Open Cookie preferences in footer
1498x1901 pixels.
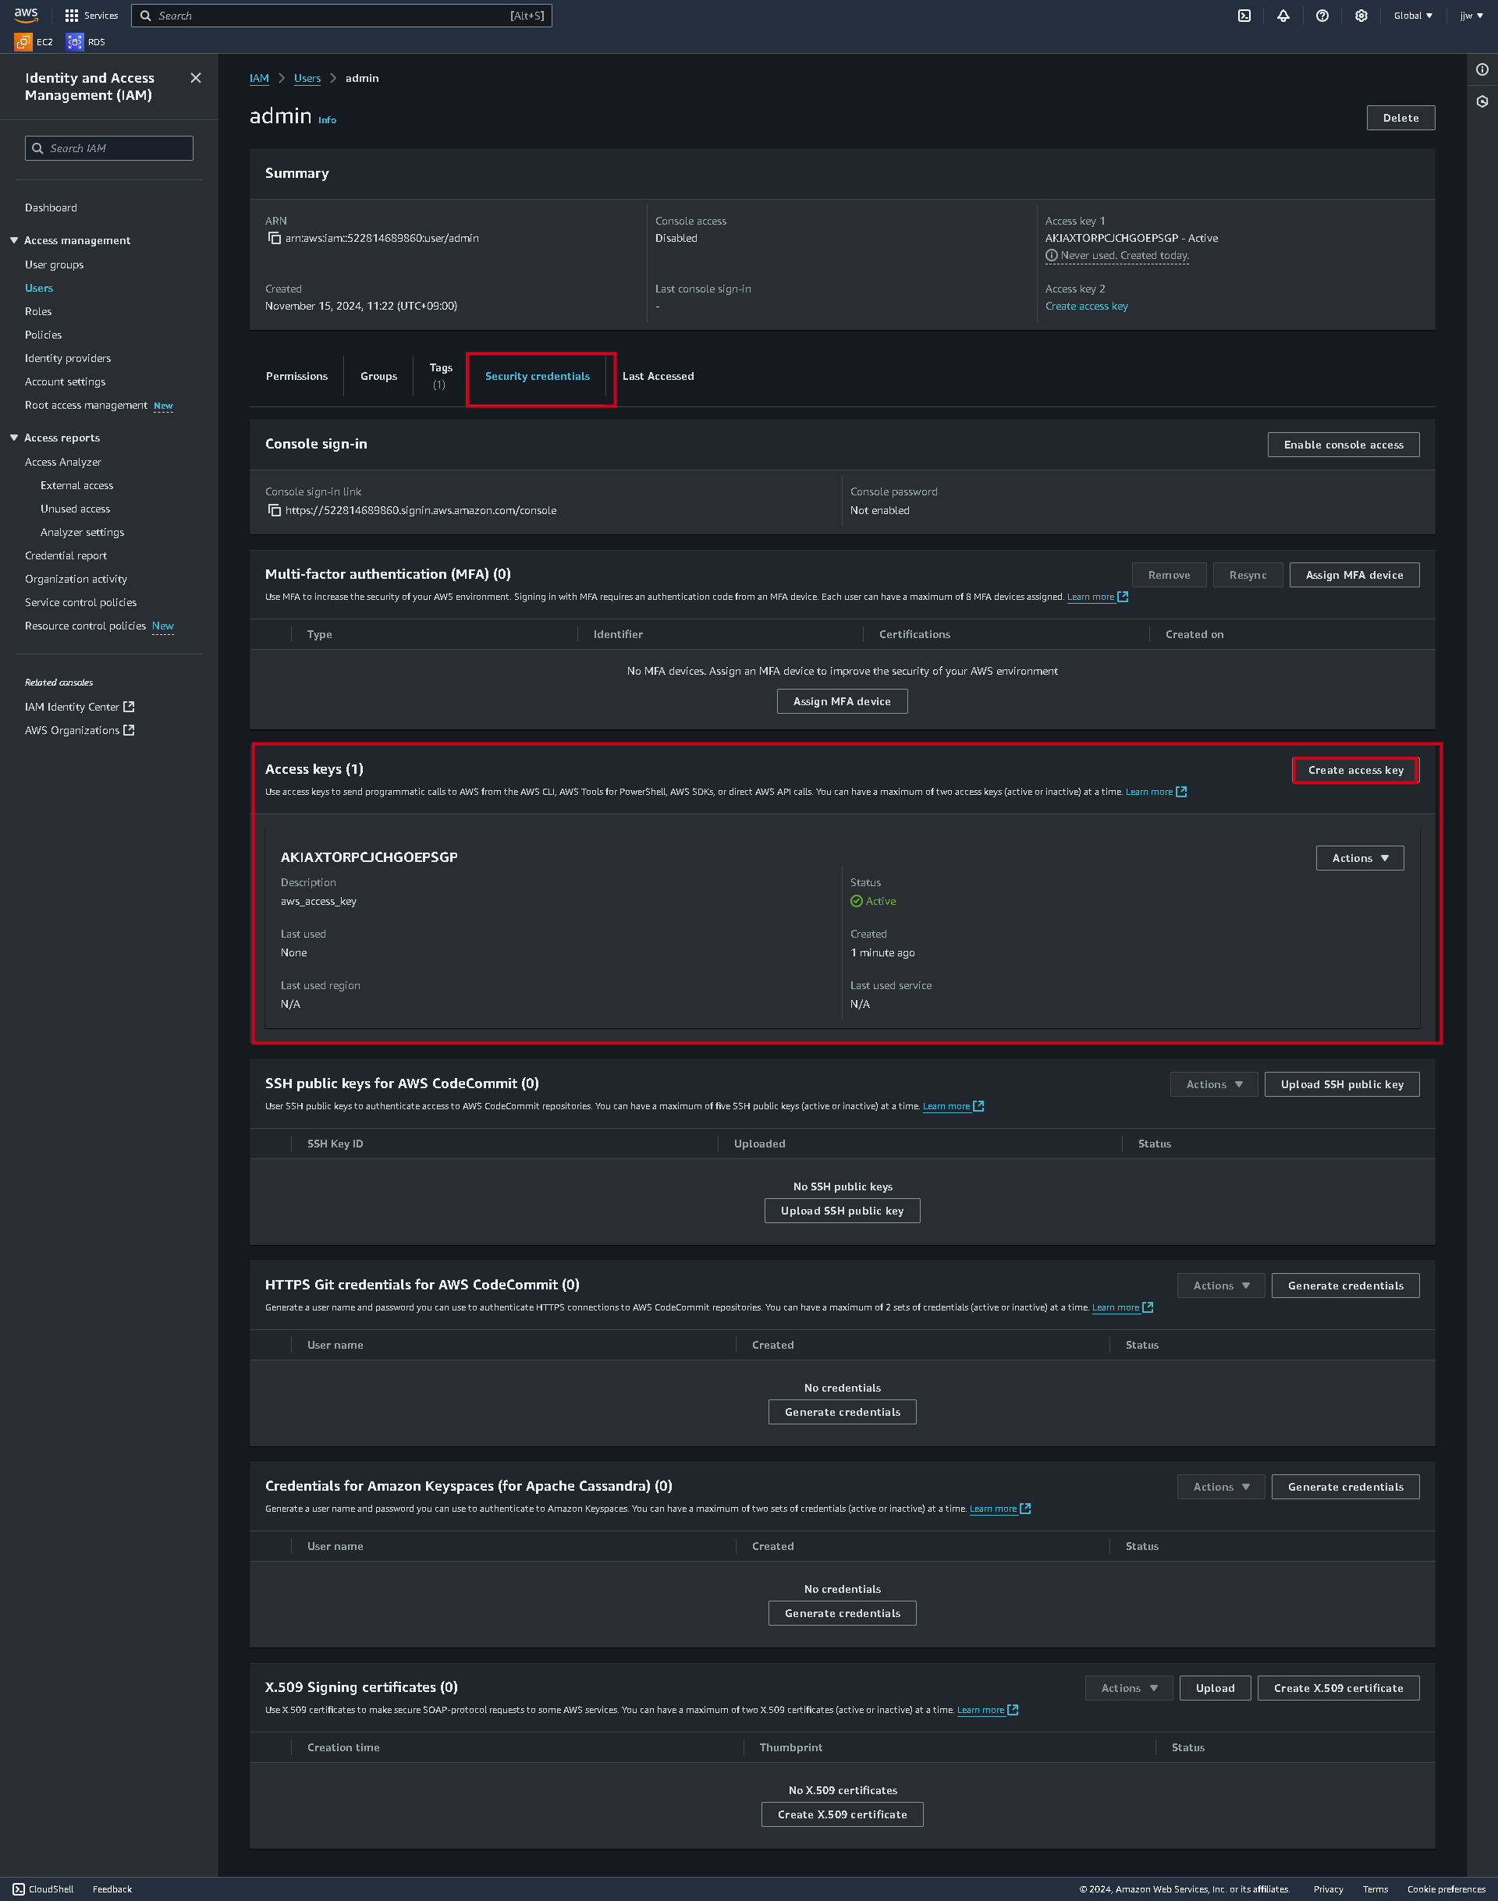[1446, 1889]
